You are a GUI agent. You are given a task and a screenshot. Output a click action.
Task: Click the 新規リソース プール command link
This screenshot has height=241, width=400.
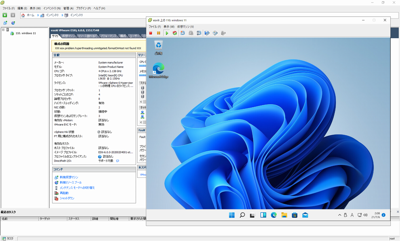(x=71, y=182)
